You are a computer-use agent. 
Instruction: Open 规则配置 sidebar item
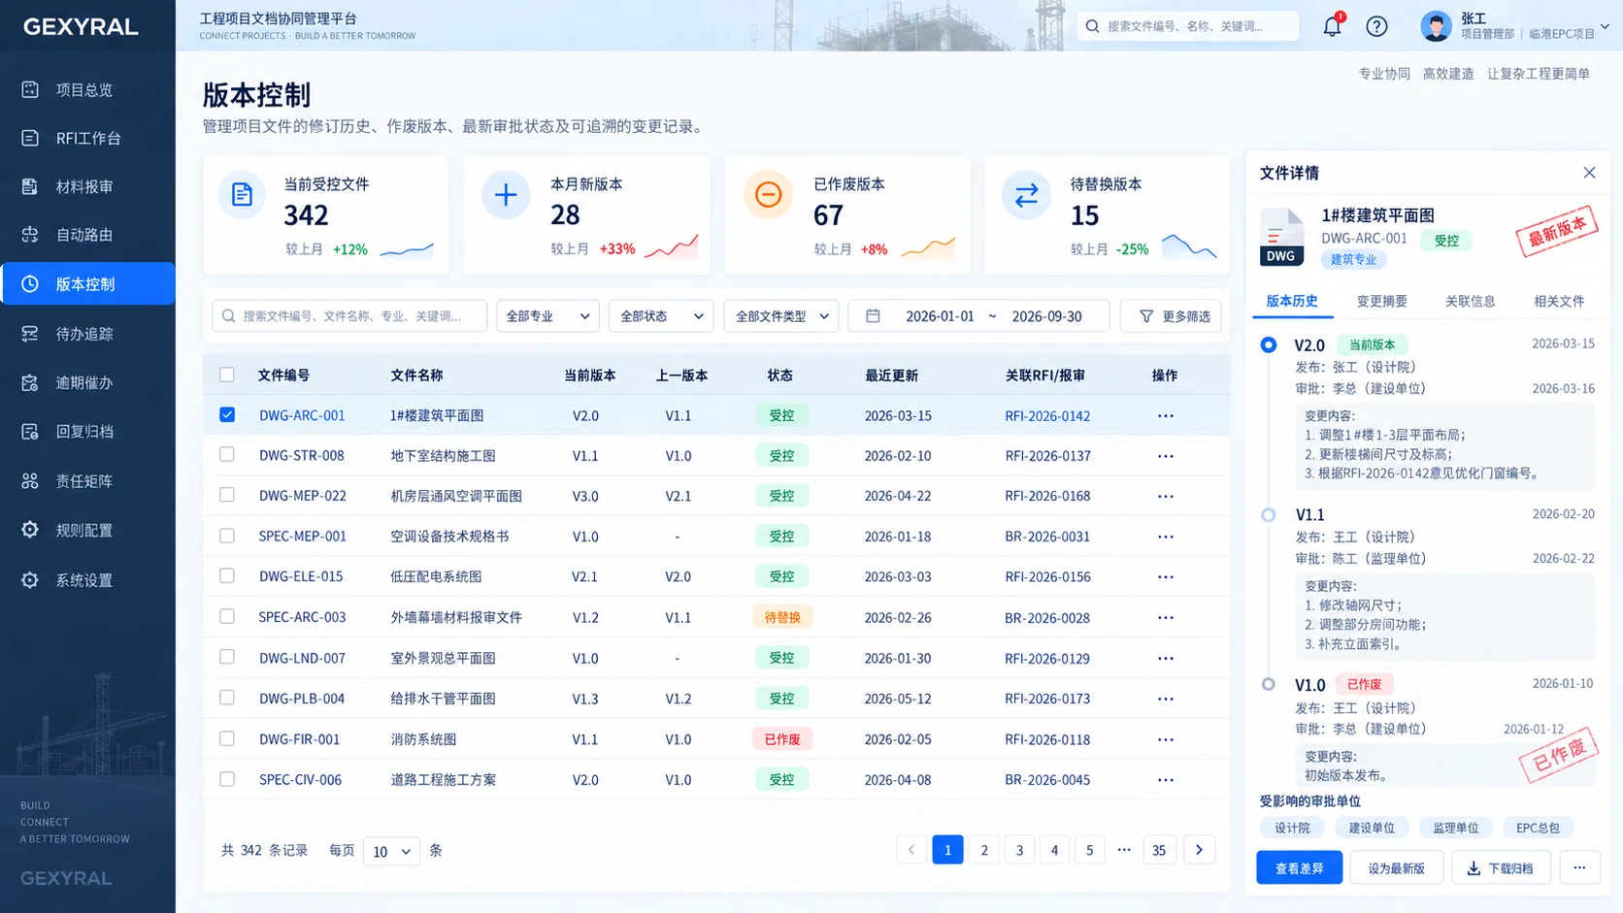(x=87, y=530)
